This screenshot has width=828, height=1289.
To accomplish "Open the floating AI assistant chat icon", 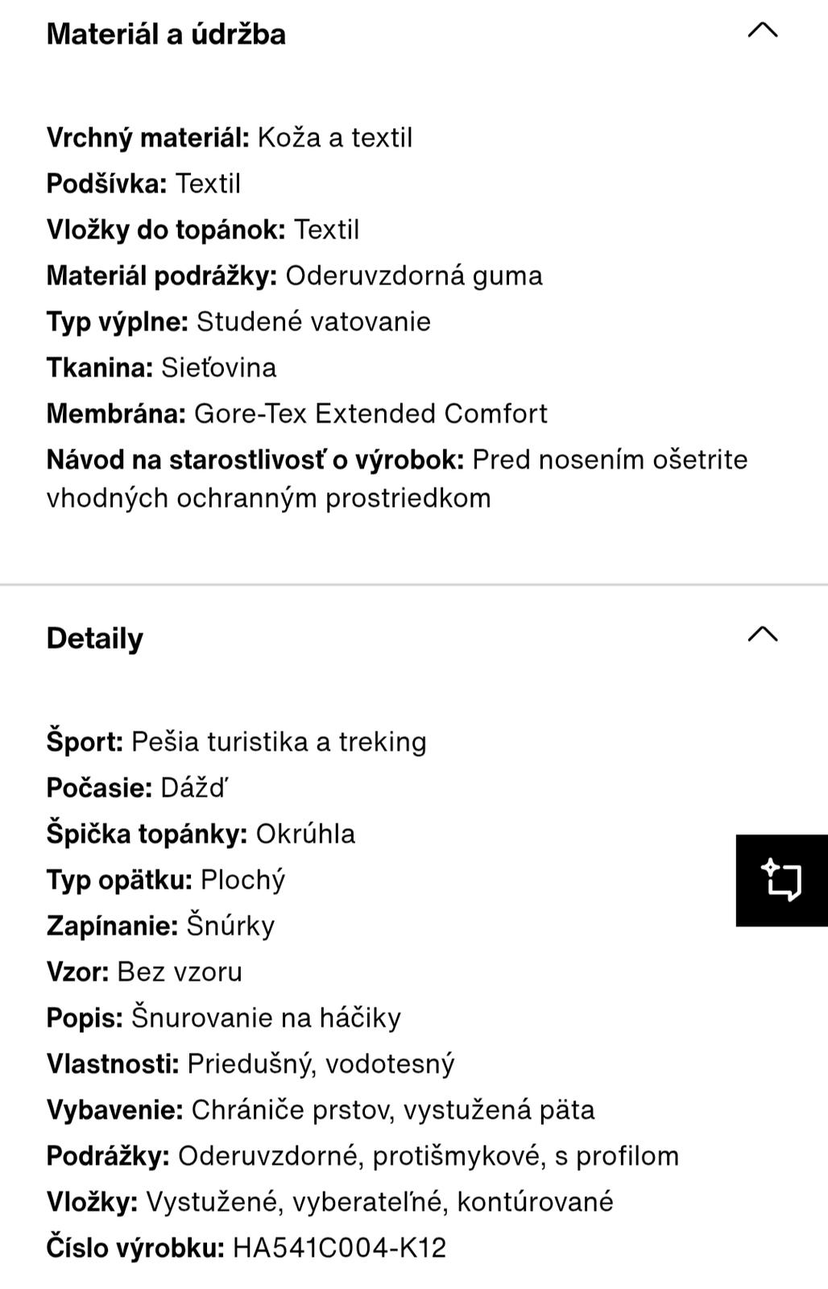I will (x=781, y=880).
